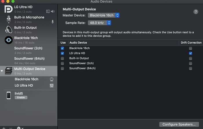Open the Master Device dropdown
The height and width of the screenshot is (129, 203).
[104, 15]
